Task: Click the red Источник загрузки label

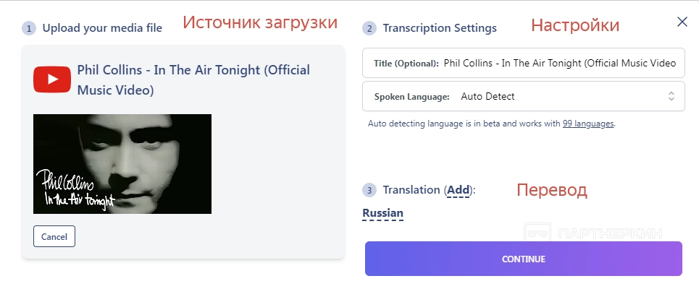Action: (x=260, y=22)
